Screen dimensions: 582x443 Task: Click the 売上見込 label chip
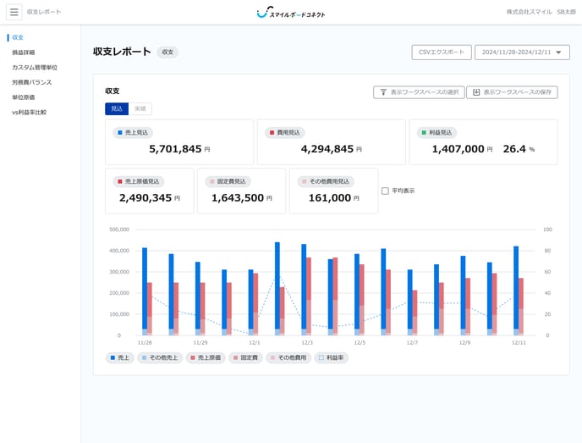pyautogui.click(x=133, y=133)
